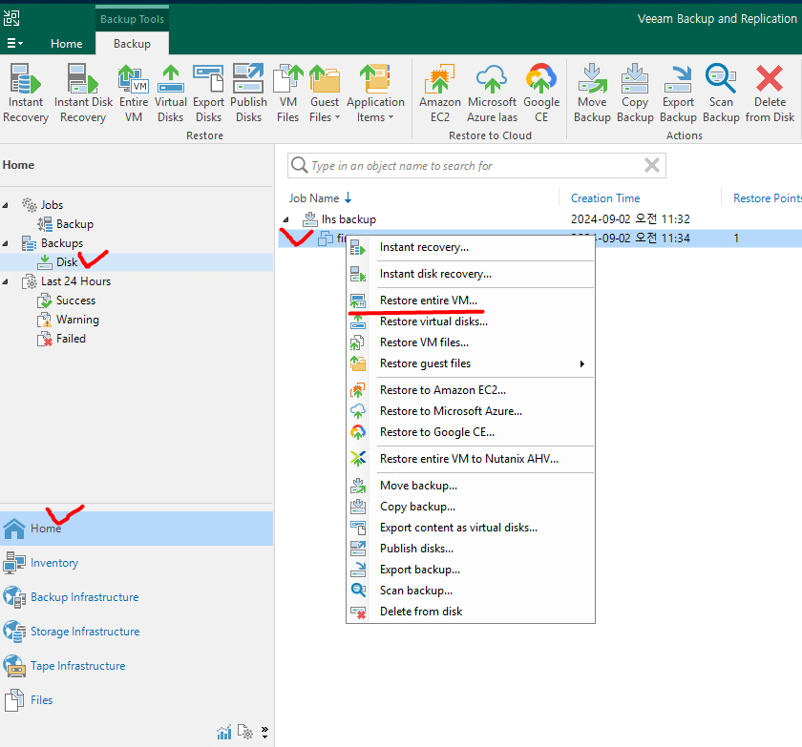Select the Entire VM restore icon
This screenshot has height=747, width=802.
[x=134, y=93]
